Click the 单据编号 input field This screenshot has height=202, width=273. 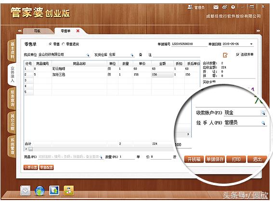189,44
